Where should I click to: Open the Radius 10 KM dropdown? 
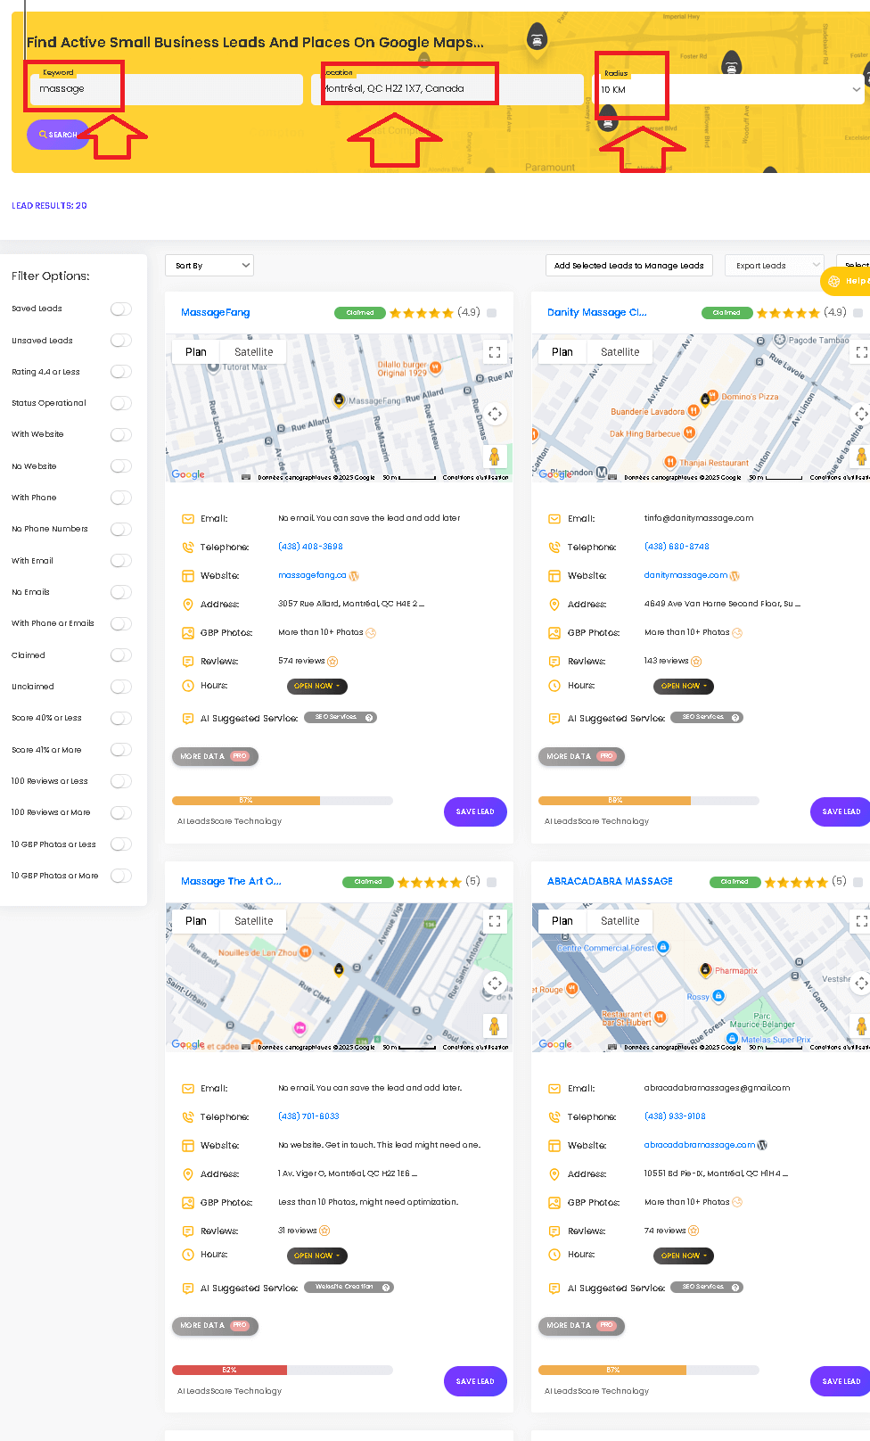pos(730,89)
